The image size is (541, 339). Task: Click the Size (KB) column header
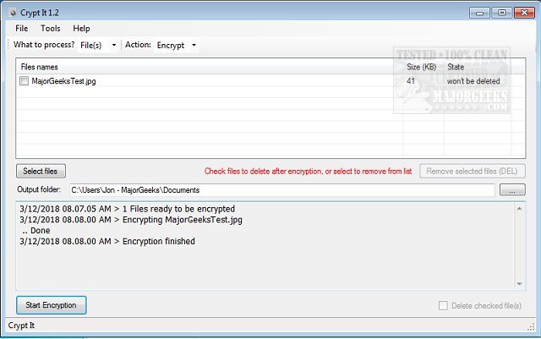(422, 67)
